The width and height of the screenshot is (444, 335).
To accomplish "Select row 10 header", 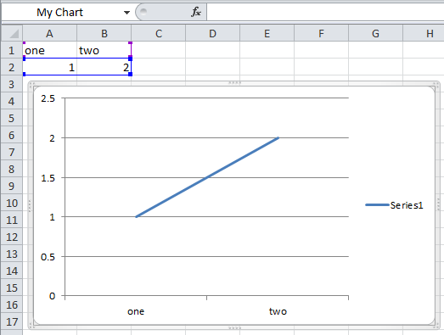I will click(12, 203).
